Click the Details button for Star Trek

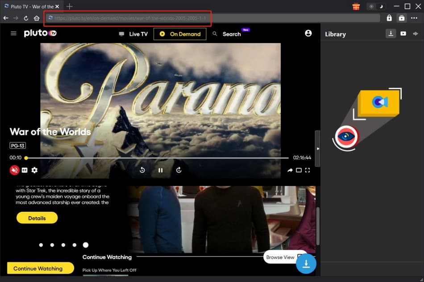[x=37, y=218]
